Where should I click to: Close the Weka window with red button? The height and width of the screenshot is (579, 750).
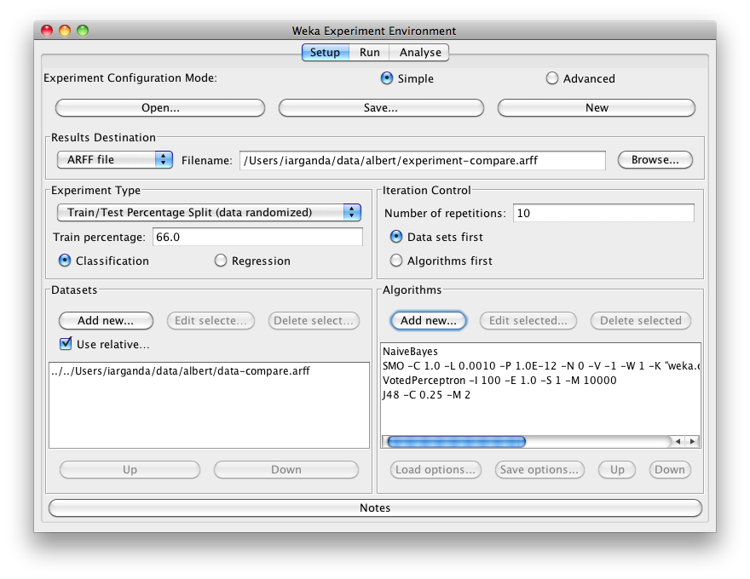coord(47,31)
